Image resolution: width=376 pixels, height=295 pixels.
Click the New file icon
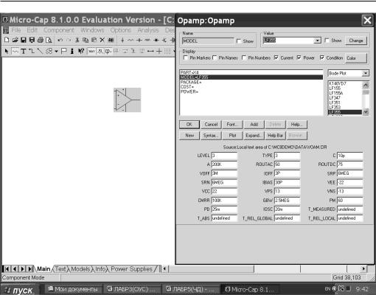pyautogui.click(x=7, y=40)
